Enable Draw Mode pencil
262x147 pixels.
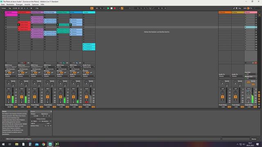[x=234, y=8]
